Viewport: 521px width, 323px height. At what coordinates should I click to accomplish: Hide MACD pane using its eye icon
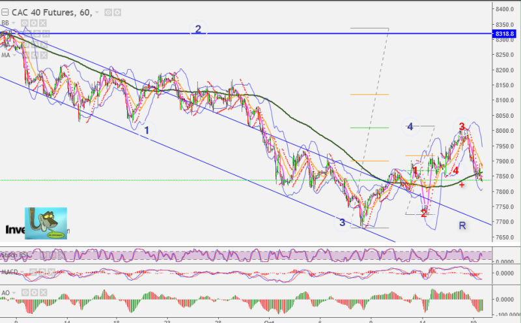click(x=33, y=272)
